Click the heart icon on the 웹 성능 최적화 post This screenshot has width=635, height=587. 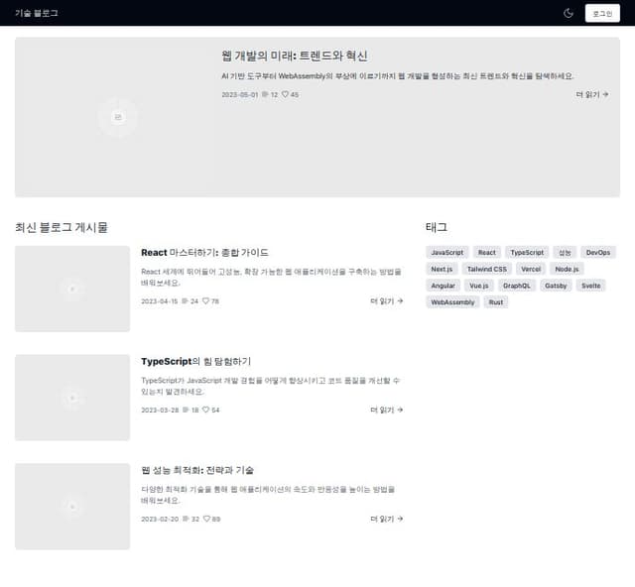coord(205,519)
